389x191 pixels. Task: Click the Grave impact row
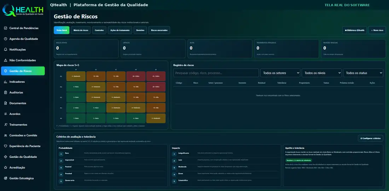pyautogui.click(x=225, y=174)
